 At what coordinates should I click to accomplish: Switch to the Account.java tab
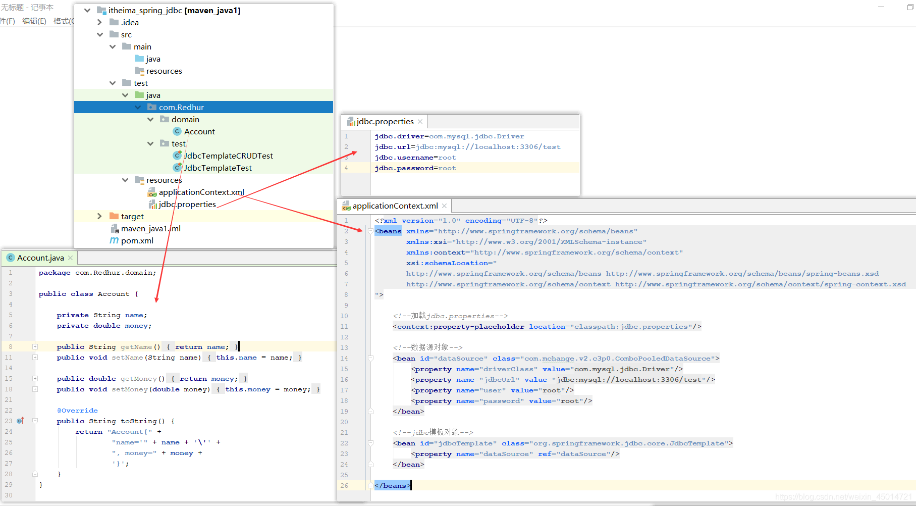pyautogui.click(x=40, y=258)
